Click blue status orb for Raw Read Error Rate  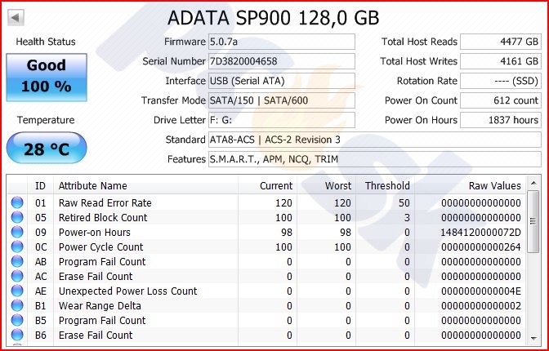click(17, 202)
